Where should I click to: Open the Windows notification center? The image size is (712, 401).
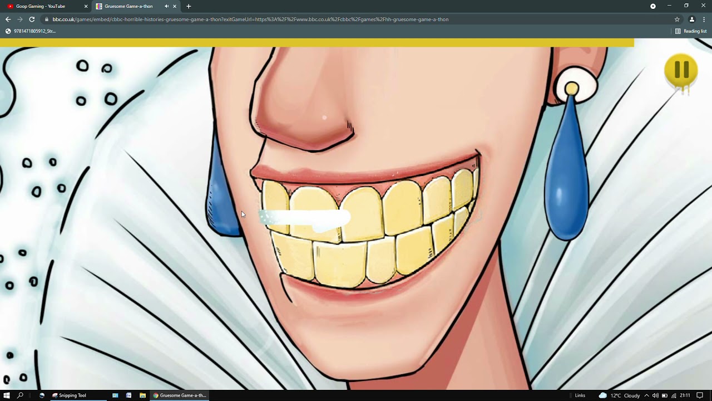click(700, 395)
